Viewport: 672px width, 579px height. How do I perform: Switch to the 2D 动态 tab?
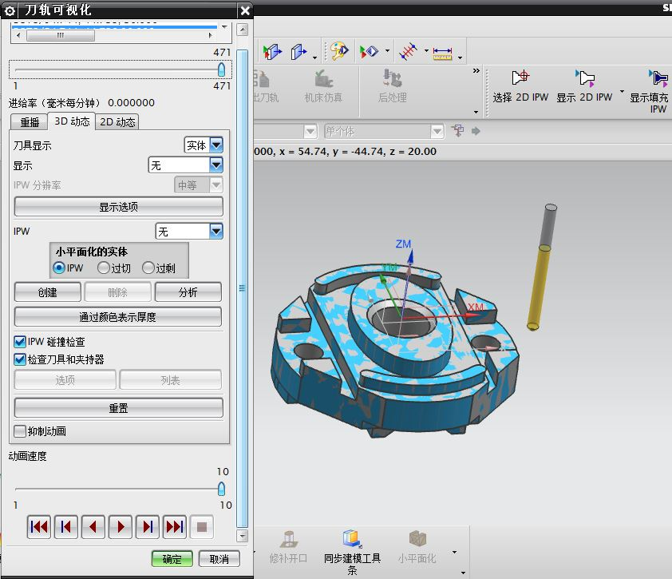117,122
